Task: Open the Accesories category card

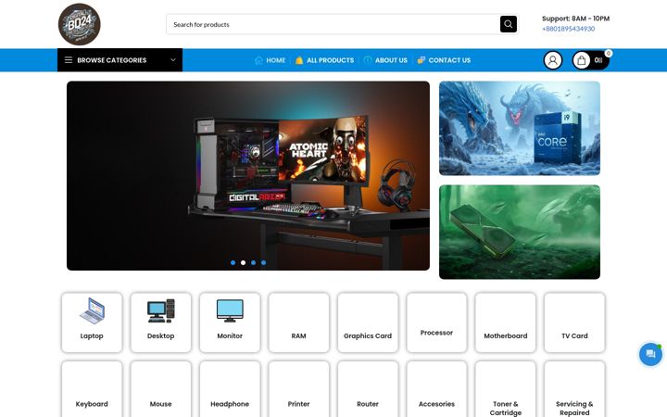Action: click(x=436, y=389)
